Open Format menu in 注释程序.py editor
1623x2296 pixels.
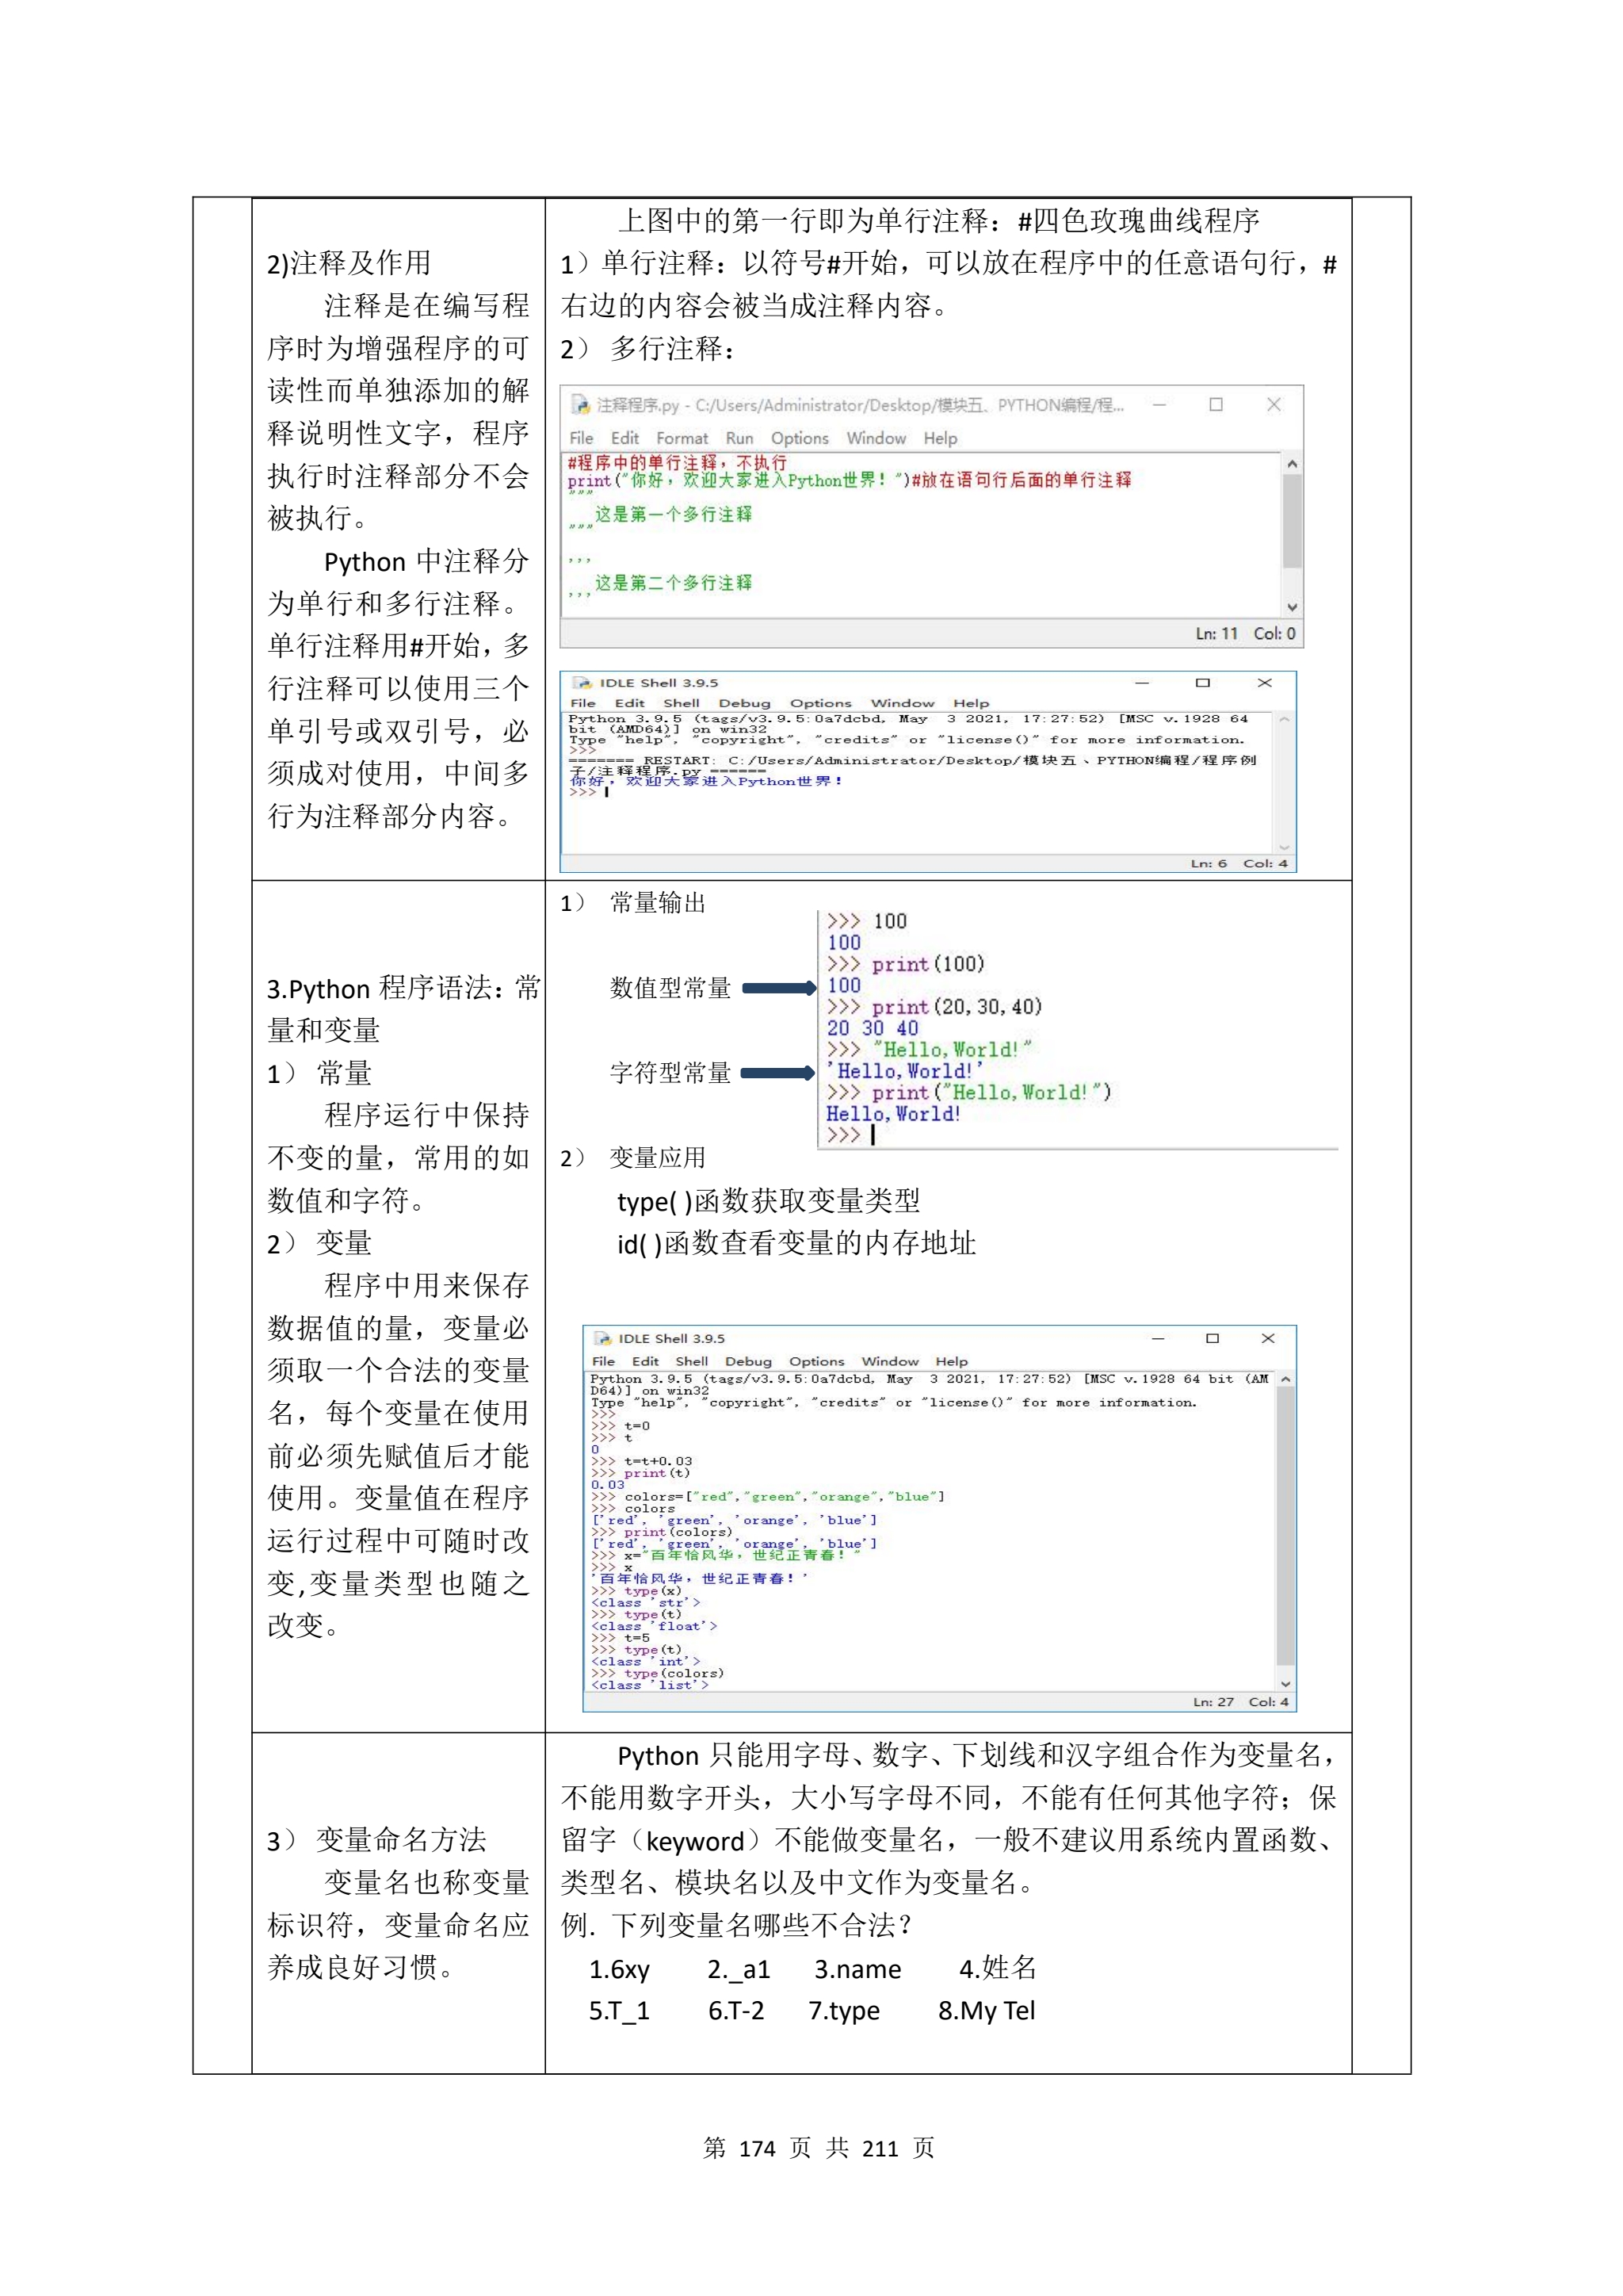pos(682,438)
